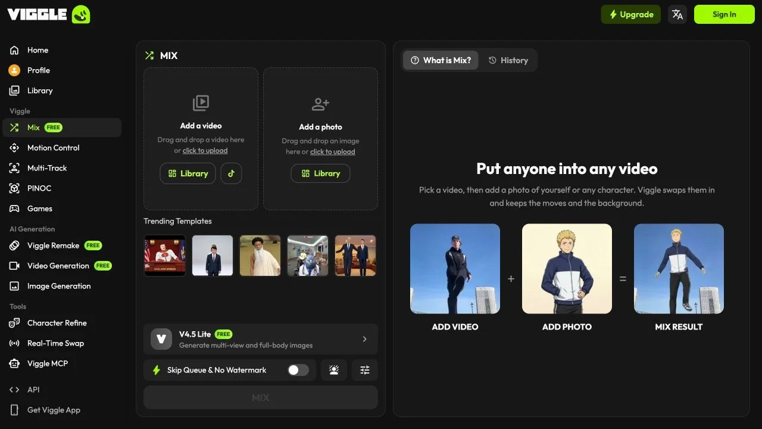Click the Character Refine icon

[x=14, y=323]
